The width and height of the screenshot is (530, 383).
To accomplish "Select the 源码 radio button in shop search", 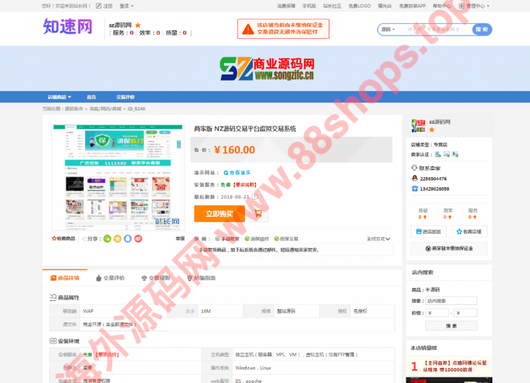I will pyautogui.click(x=428, y=289).
